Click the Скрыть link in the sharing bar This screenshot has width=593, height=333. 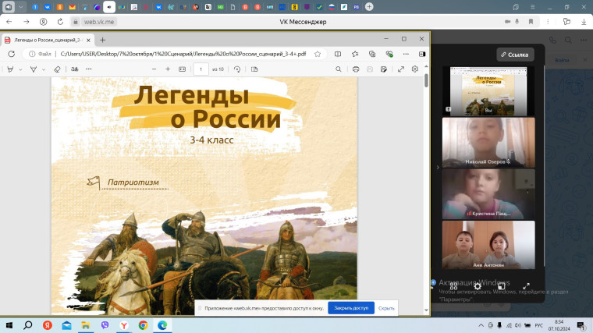click(386, 308)
